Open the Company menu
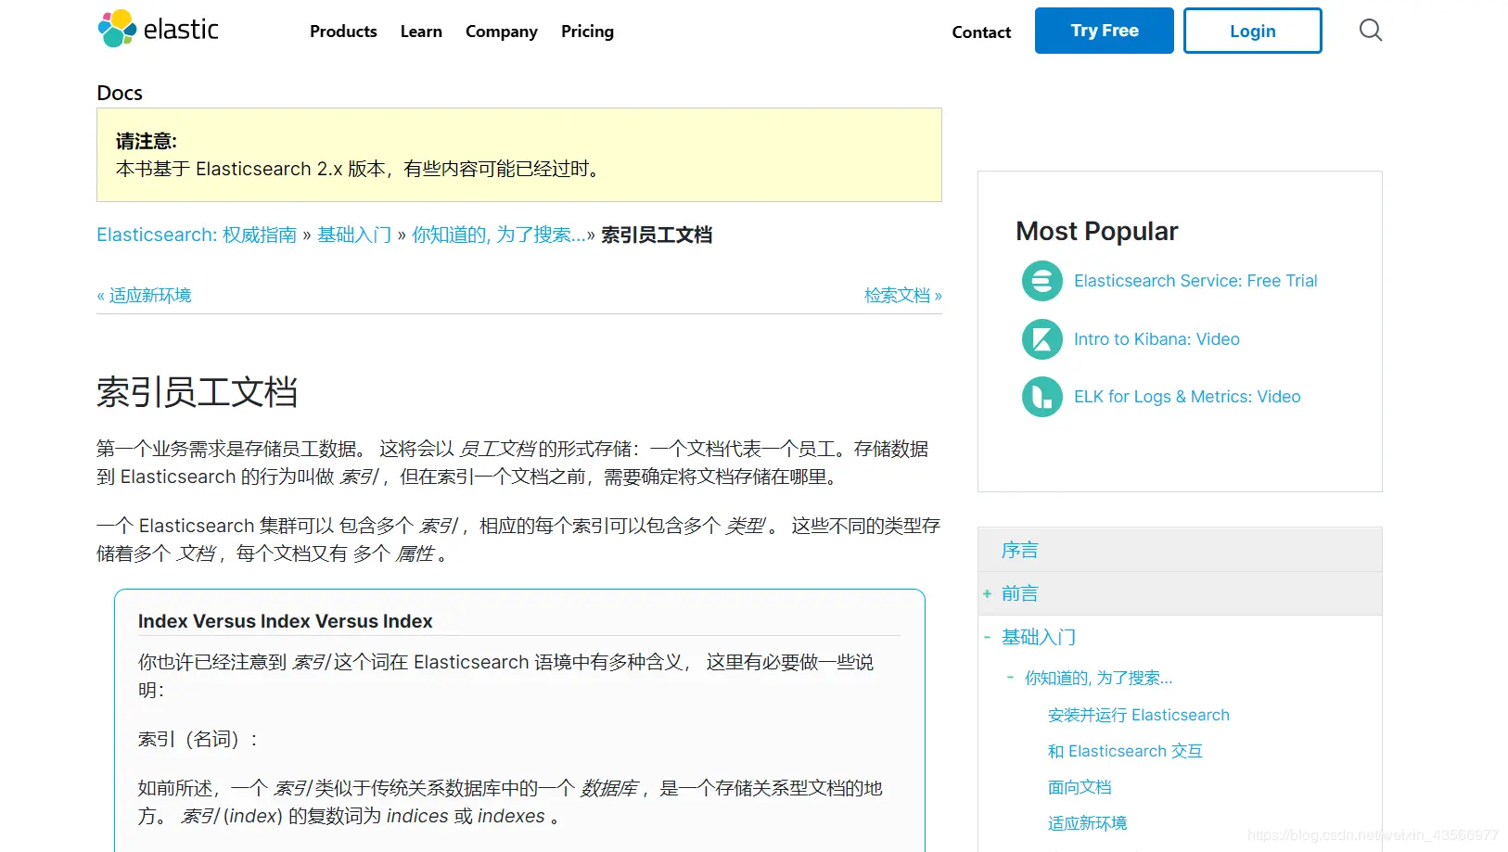 click(501, 32)
